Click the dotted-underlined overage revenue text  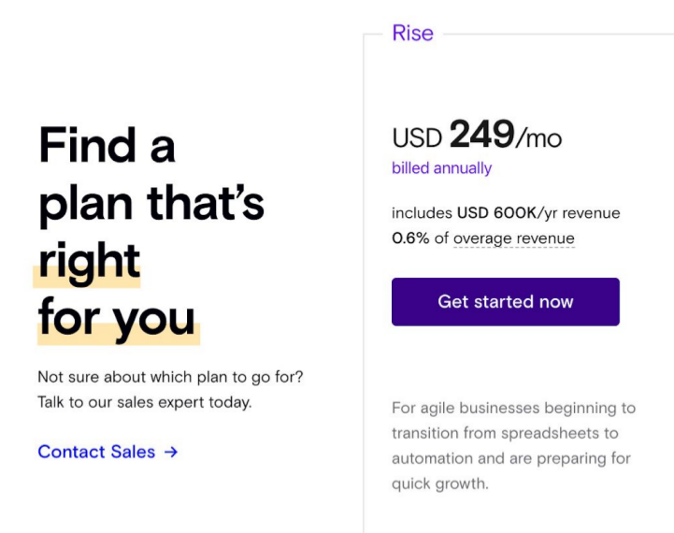click(513, 238)
